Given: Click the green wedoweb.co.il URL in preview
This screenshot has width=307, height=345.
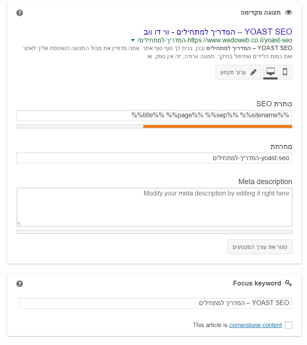Looking at the screenshot, I should coord(215,40).
